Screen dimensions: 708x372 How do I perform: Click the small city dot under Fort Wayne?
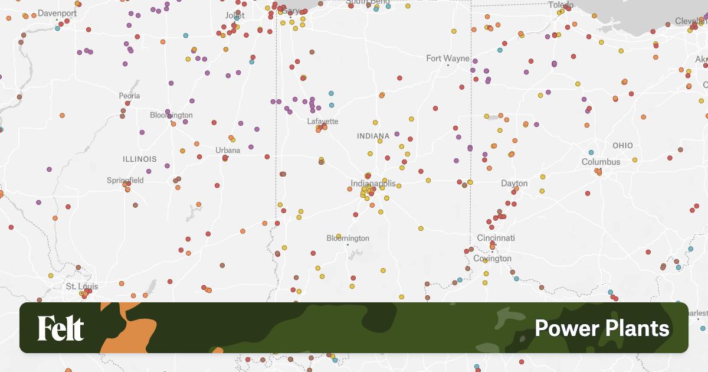(x=448, y=66)
